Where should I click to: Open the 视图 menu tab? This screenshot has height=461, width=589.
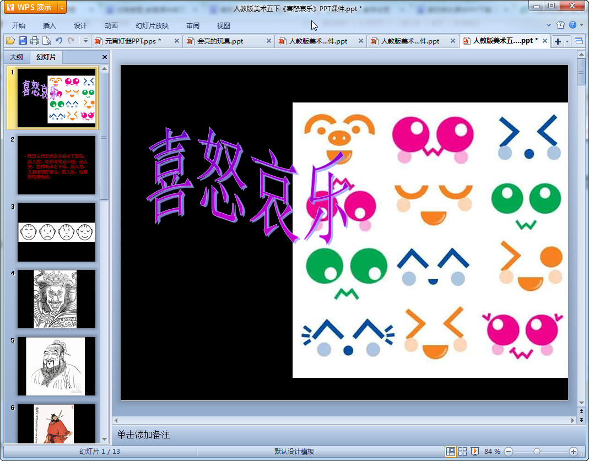224,25
